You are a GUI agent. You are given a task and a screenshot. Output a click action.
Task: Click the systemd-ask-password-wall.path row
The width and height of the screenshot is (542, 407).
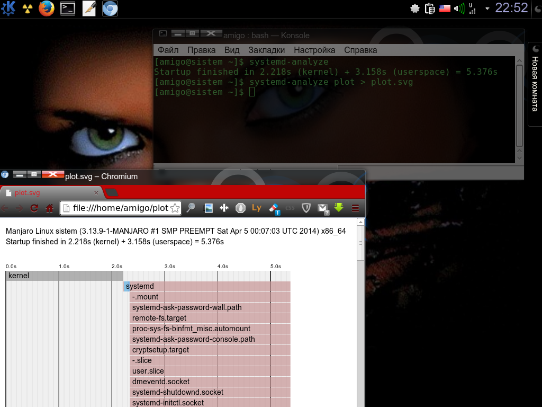(210, 308)
